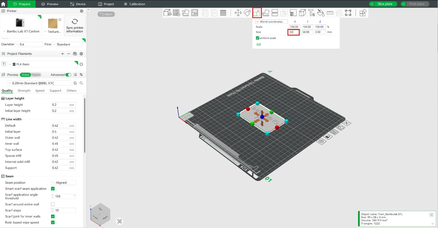This screenshot has width=438, height=228.
Task: Enable Scarf around entire wall checkbox
Action: pyautogui.click(x=53, y=204)
